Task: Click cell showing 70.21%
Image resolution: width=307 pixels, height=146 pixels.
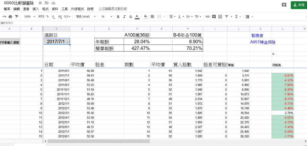Action: click(188, 48)
